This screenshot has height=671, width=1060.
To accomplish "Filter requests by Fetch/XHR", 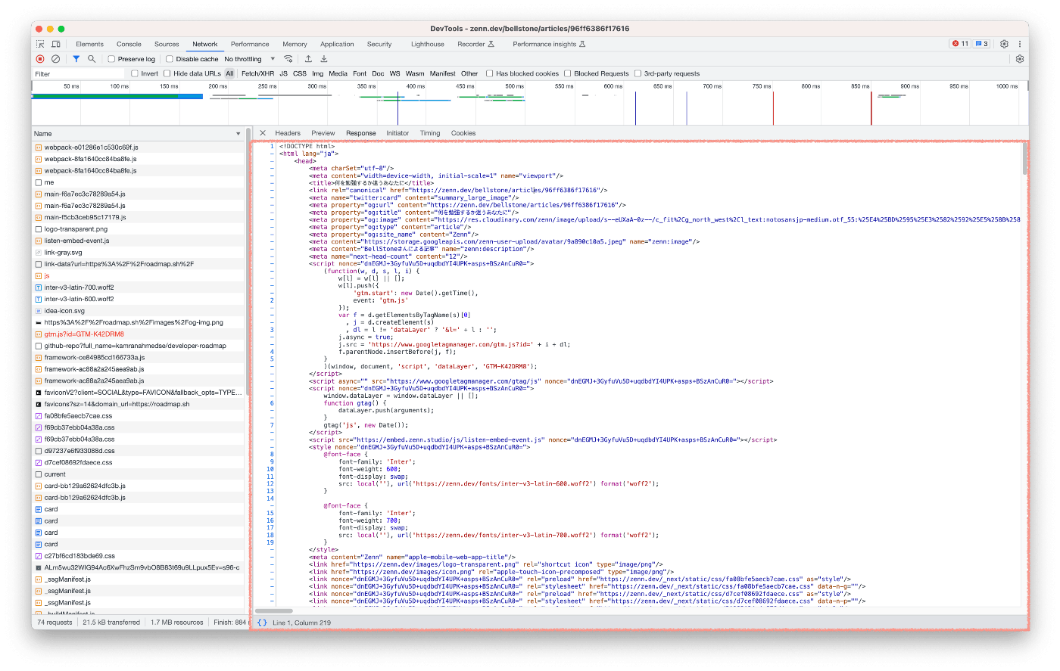I will [257, 74].
